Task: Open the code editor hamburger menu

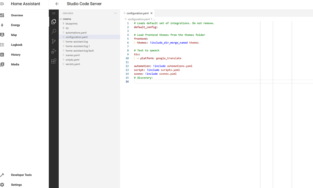Action: pos(54,13)
